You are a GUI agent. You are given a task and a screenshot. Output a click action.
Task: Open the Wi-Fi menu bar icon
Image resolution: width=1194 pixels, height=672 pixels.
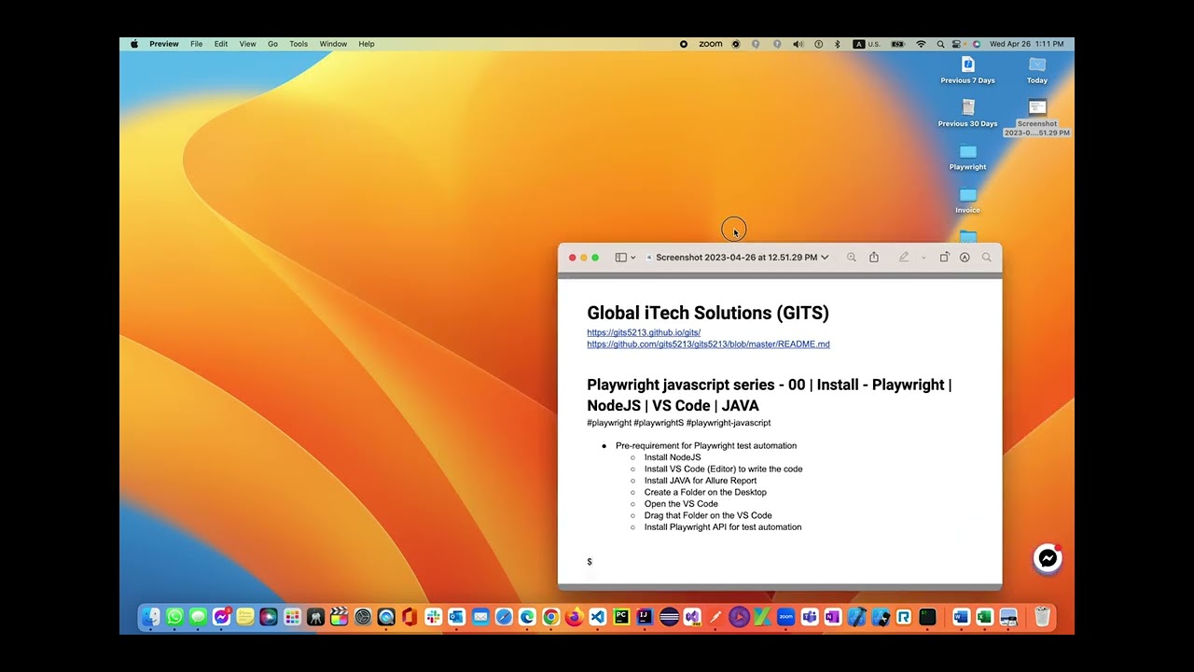921,44
